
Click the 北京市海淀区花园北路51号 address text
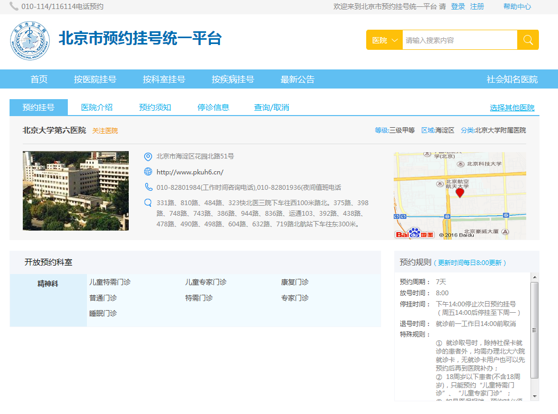tap(196, 156)
